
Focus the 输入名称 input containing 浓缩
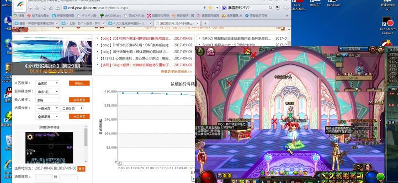click(x=47, y=100)
